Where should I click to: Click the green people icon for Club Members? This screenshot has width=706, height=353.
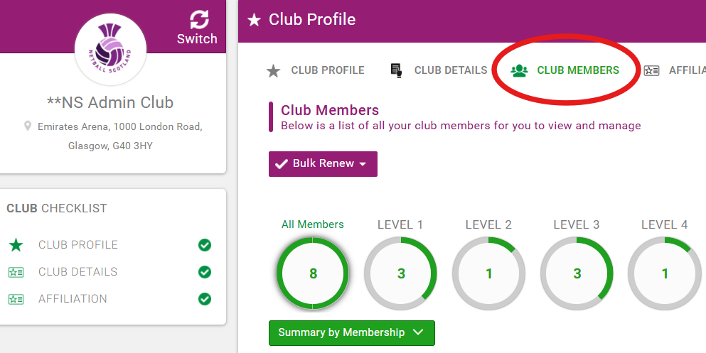(519, 70)
